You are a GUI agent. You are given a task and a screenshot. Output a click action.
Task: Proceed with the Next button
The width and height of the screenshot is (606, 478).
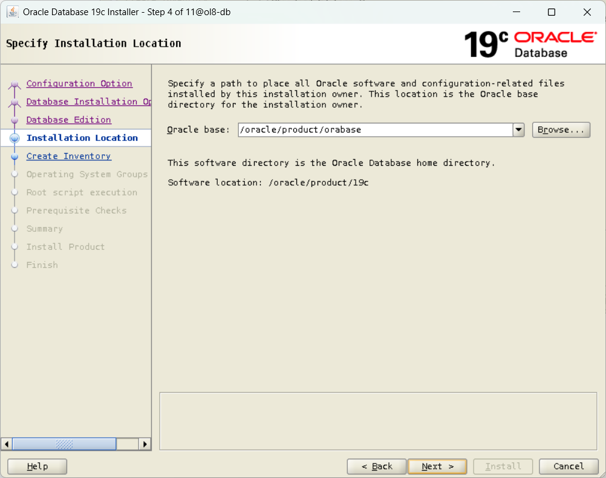point(437,467)
